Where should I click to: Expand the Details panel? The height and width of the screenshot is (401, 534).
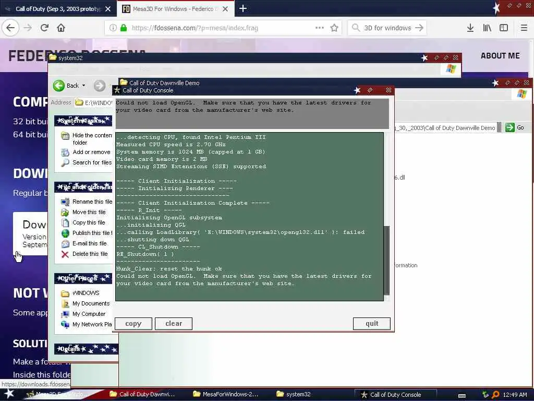(x=86, y=349)
